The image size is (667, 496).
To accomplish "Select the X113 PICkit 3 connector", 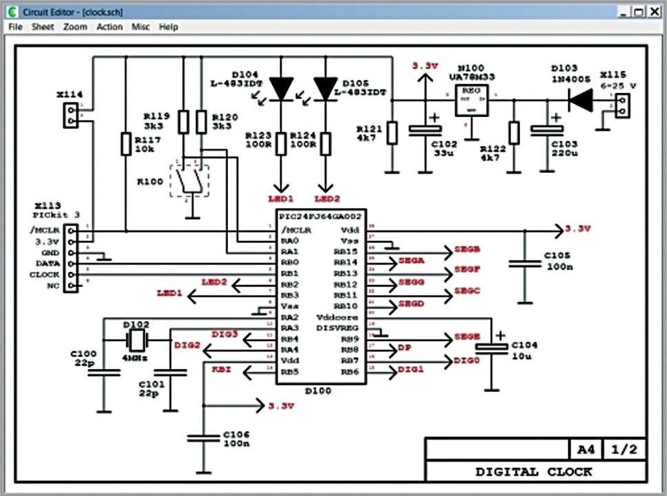I will click(x=70, y=257).
